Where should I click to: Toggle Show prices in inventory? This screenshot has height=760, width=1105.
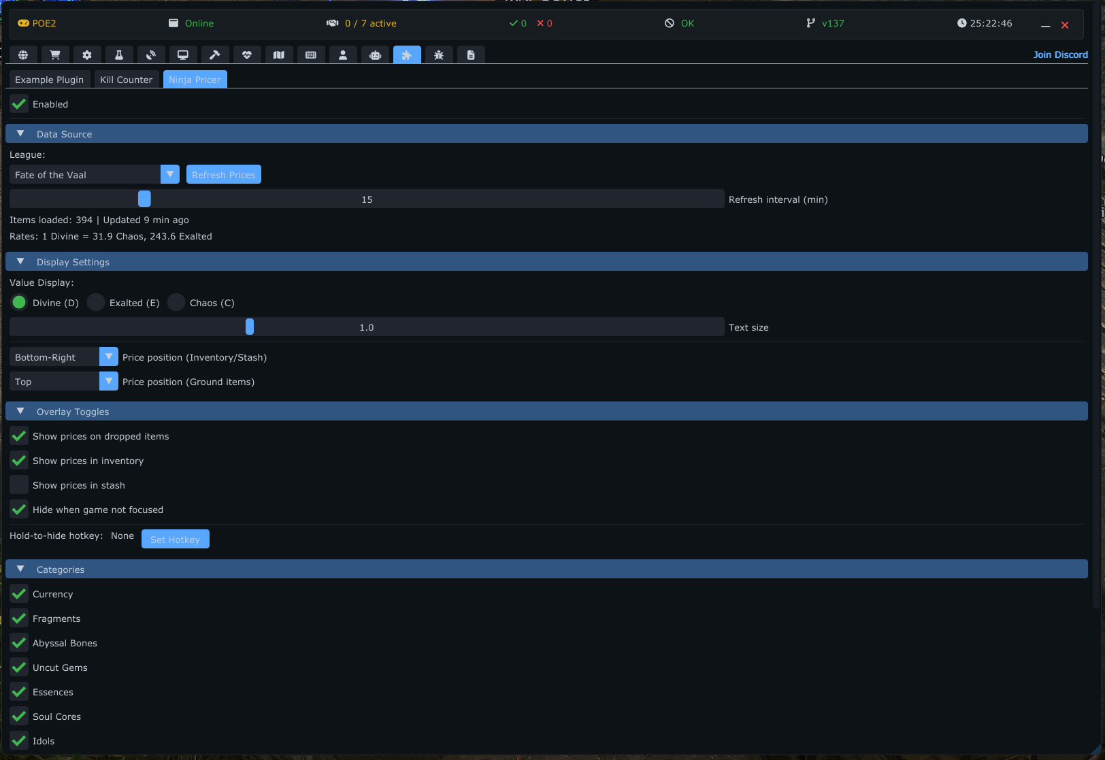(x=19, y=461)
